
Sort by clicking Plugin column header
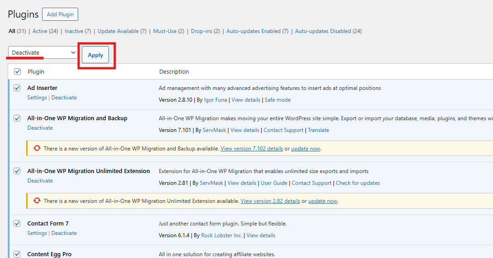(x=36, y=72)
